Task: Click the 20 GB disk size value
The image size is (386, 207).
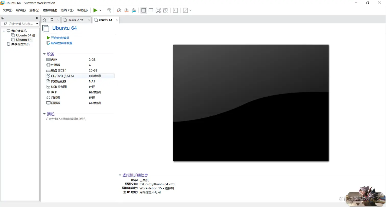Action: pos(93,70)
